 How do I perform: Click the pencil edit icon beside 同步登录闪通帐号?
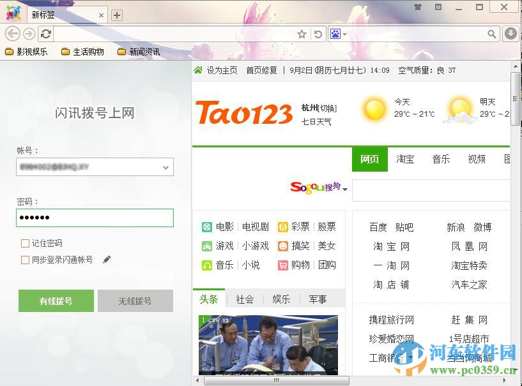[107, 259]
